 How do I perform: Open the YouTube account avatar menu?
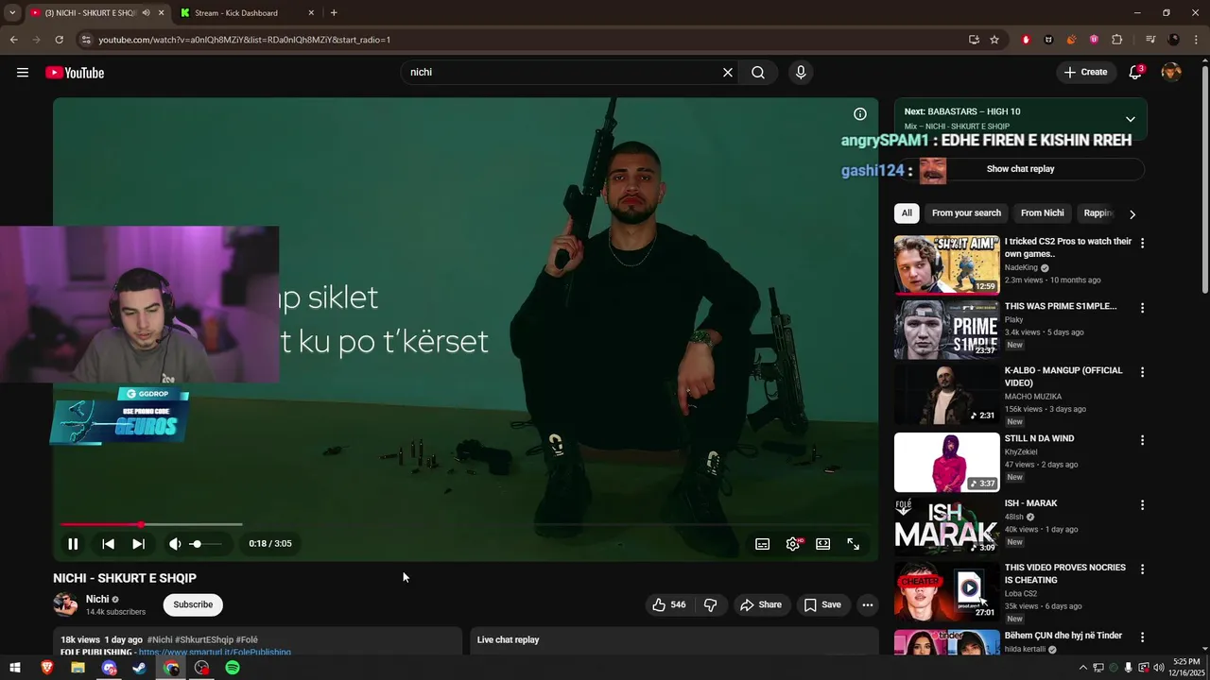pos(1171,73)
